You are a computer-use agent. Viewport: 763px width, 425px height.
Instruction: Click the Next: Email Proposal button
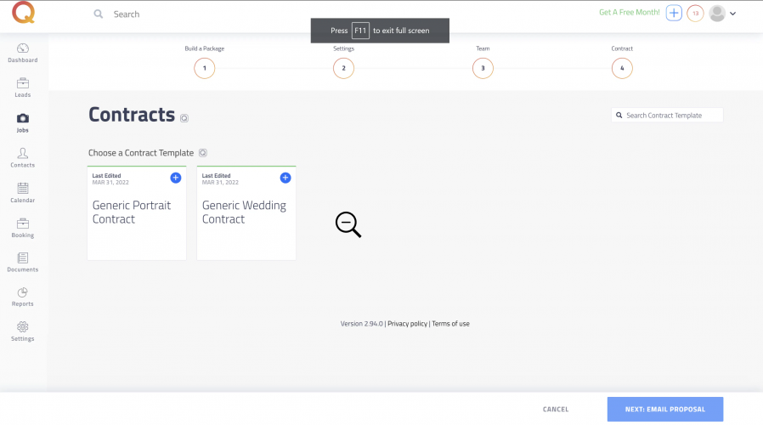[x=664, y=409]
